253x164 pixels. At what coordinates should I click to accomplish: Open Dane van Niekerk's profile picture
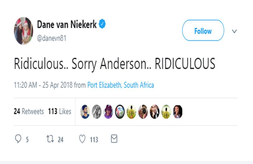23,31
